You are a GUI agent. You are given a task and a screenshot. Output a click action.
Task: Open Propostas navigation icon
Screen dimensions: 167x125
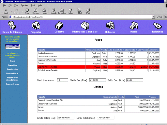coord(36,25)
